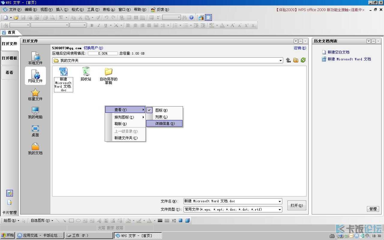384x240 pixels.
Task: Open the 工具 menu
Action: (93, 10)
